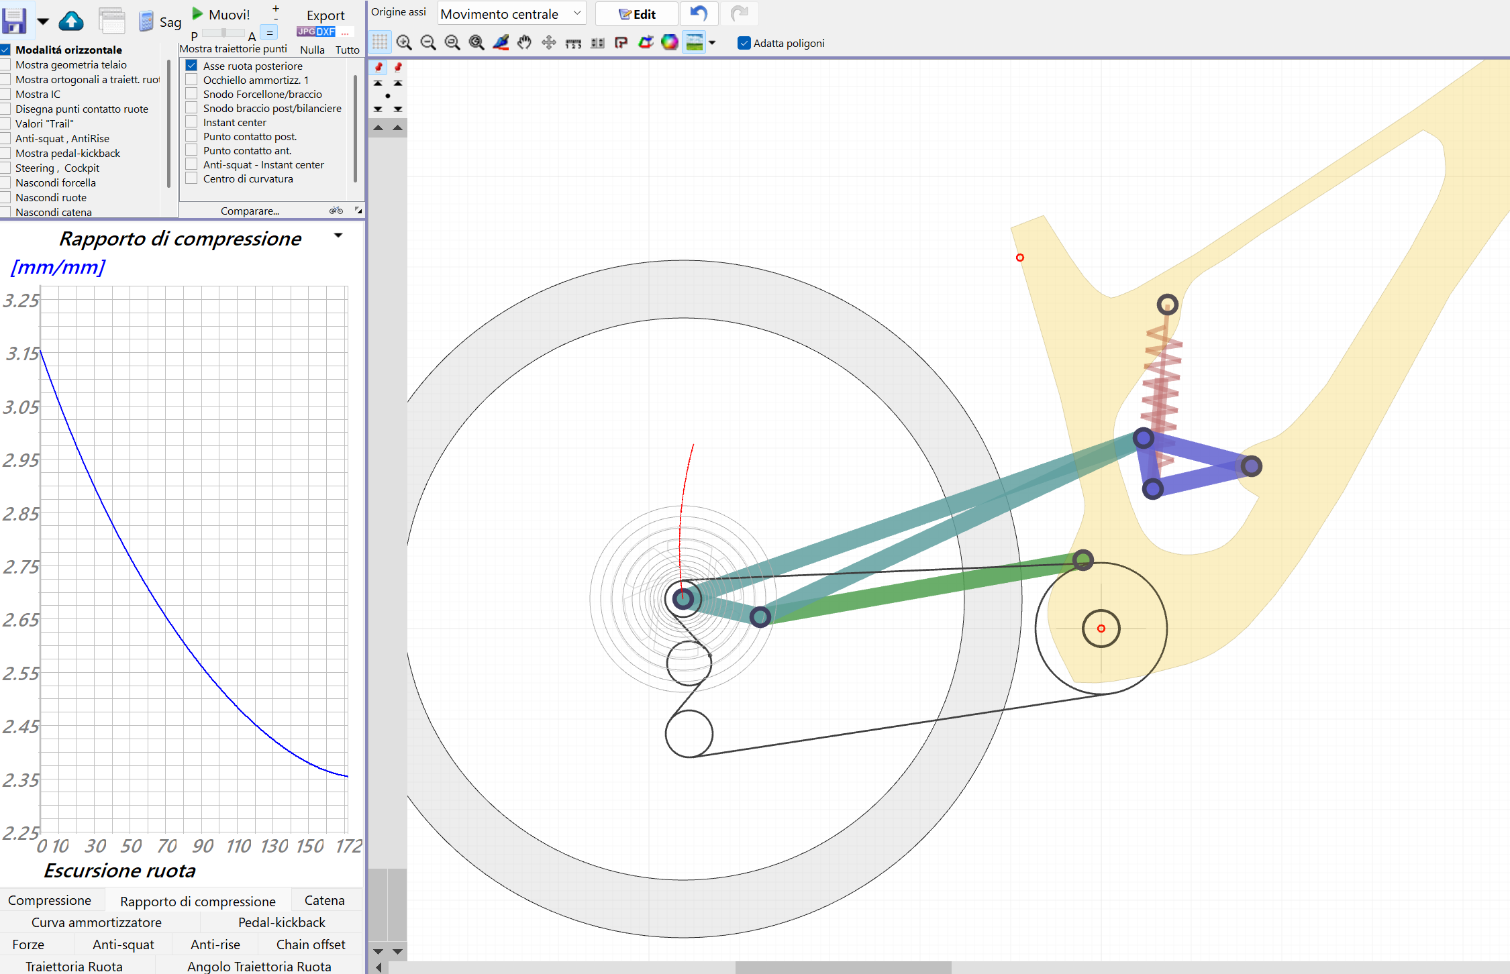Click the save floppy disk icon
Image resolution: width=1510 pixels, height=974 pixels.
(14, 20)
